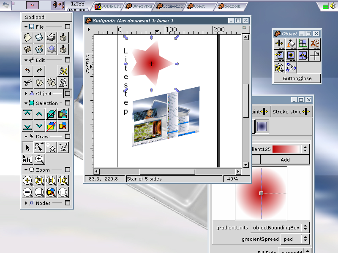Viewport: 338px width, 253px height.
Task: Open the gradient125 selector dropdown
Action: coord(305,149)
